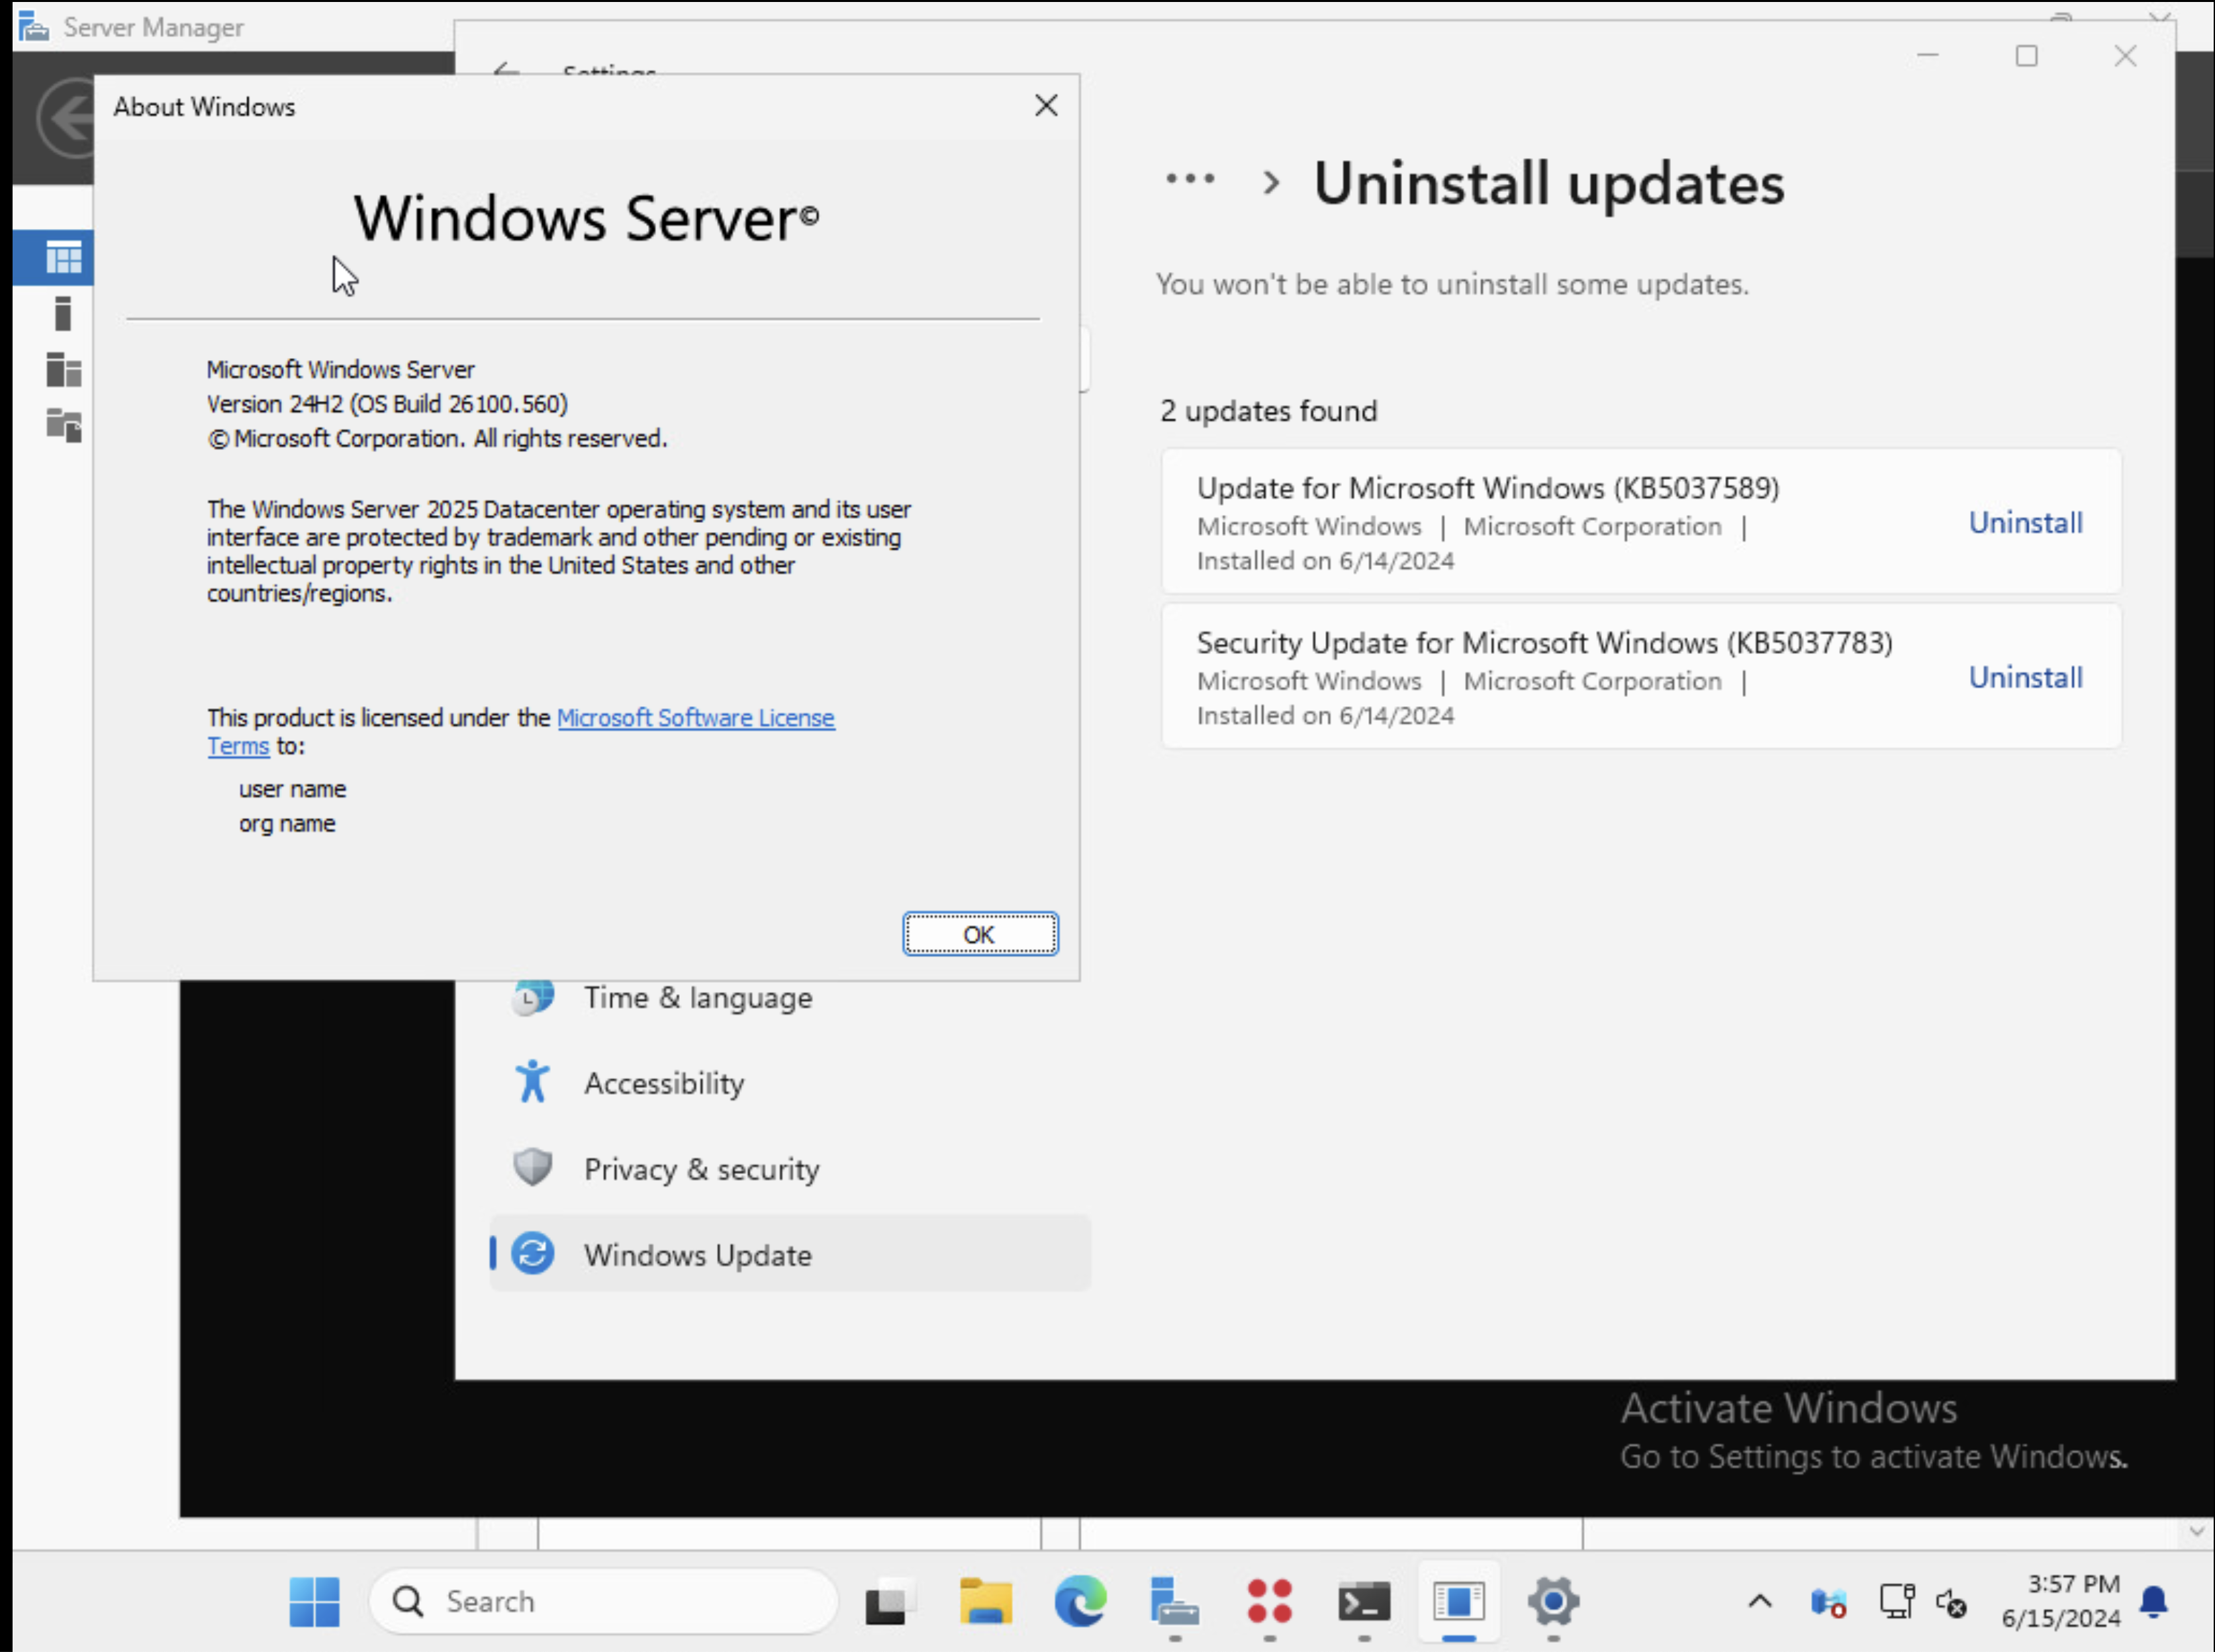Open File and Storage Services sidebar icon

pyautogui.click(x=63, y=425)
